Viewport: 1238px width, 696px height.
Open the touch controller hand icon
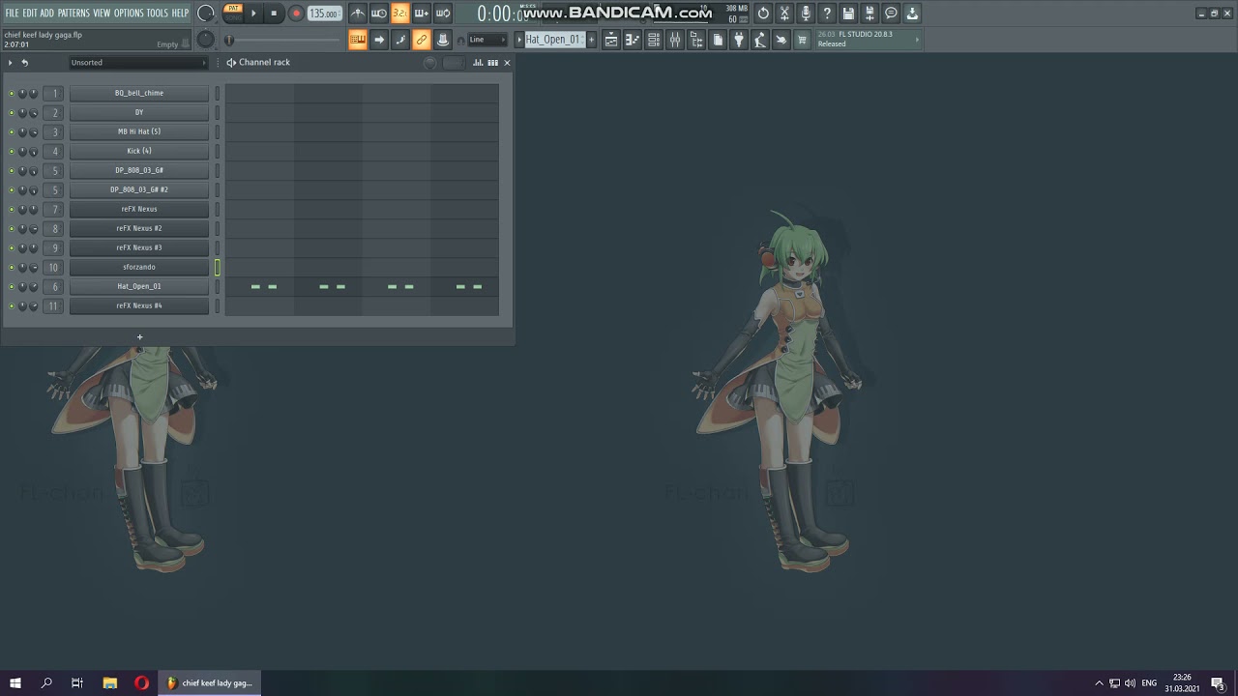(781, 40)
